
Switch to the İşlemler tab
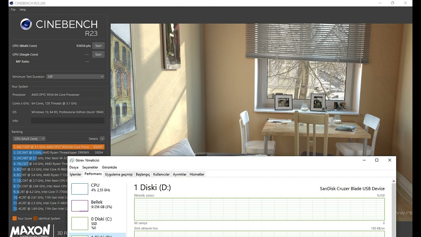(x=75, y=174)
